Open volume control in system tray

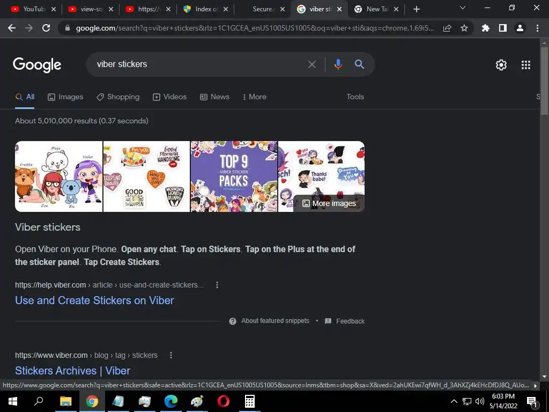[x=480, y=401]
